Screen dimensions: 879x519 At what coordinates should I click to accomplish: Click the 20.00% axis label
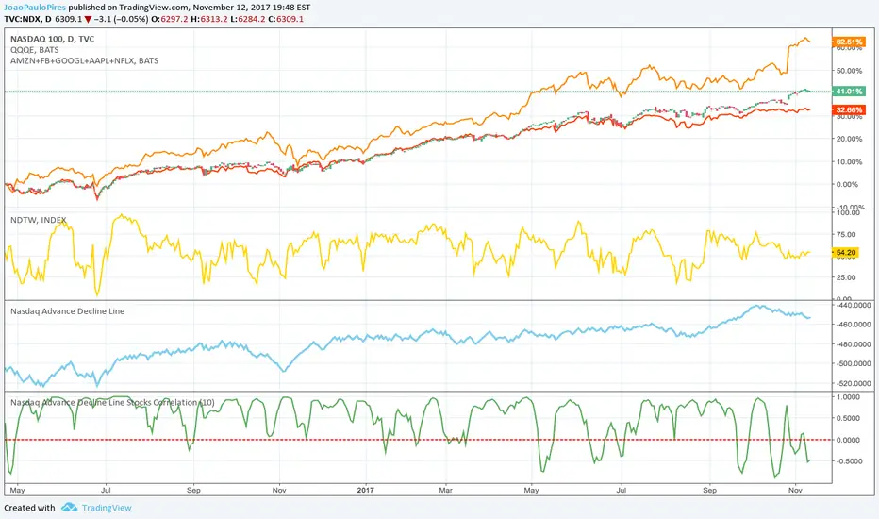(849, 139)
